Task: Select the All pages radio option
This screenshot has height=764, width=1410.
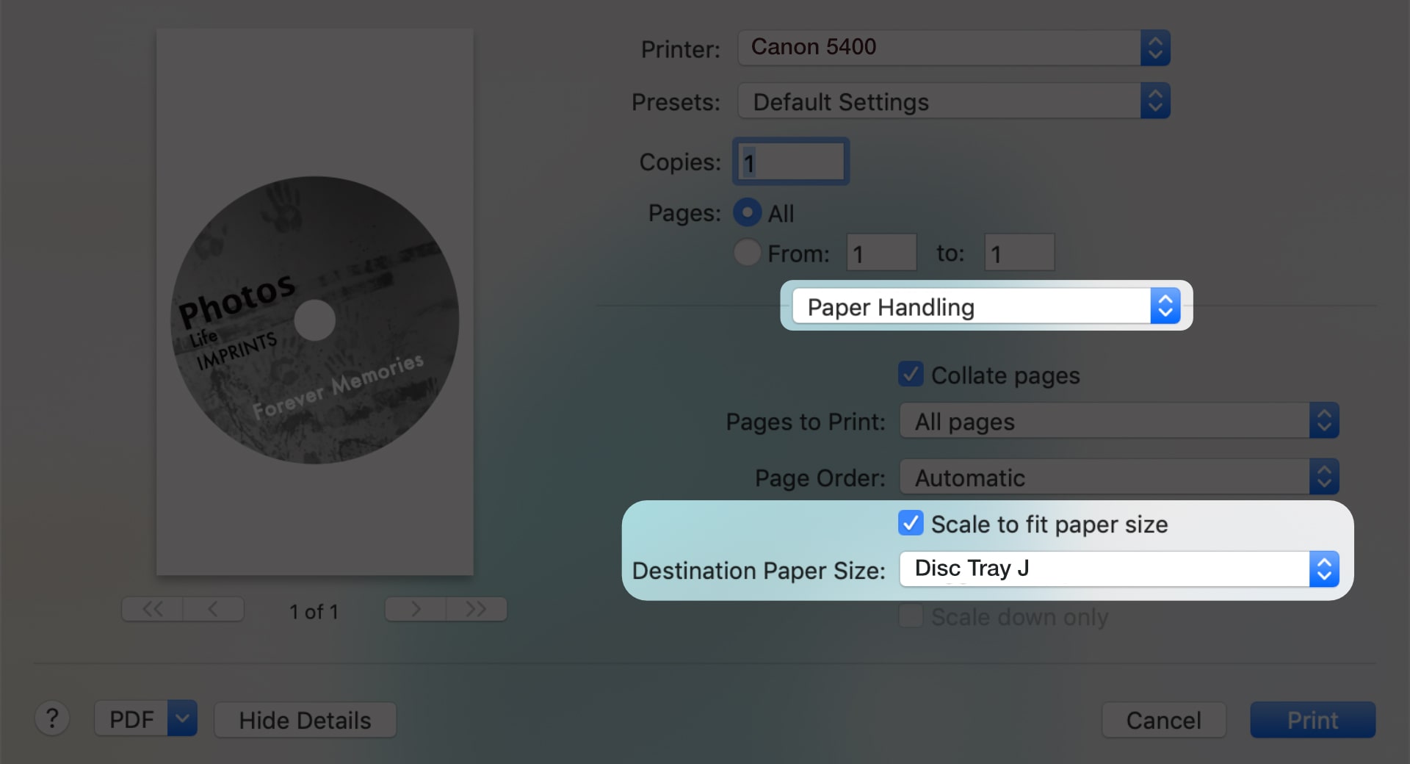Action: coord(747,212)
